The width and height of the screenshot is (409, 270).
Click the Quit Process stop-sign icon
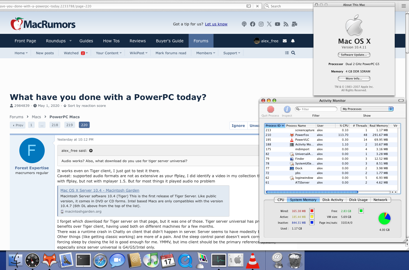pos(270,109)
